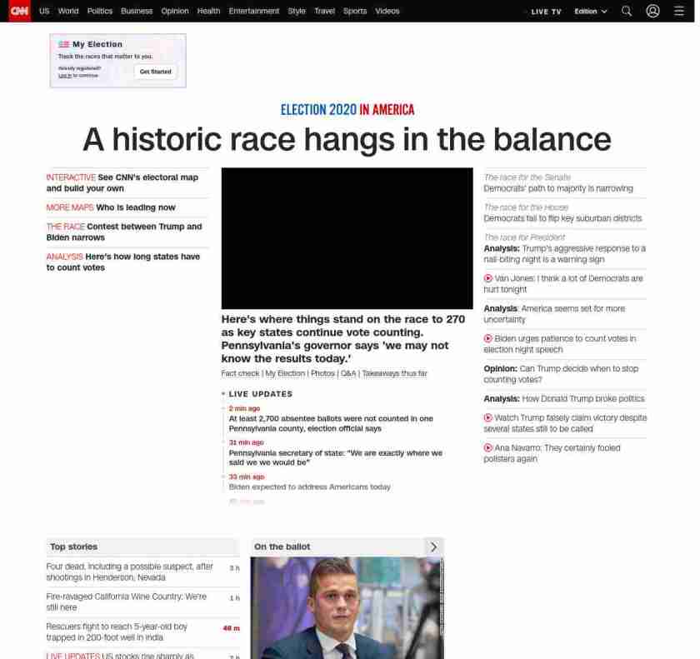Click the CNN logo home icon
This screenshot has width=700, height=659.
[20, 11]
